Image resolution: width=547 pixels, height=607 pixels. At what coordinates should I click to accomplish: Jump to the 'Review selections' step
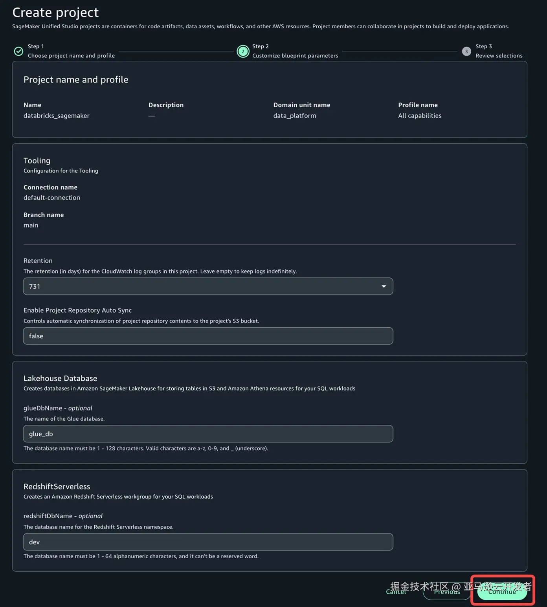499,56
